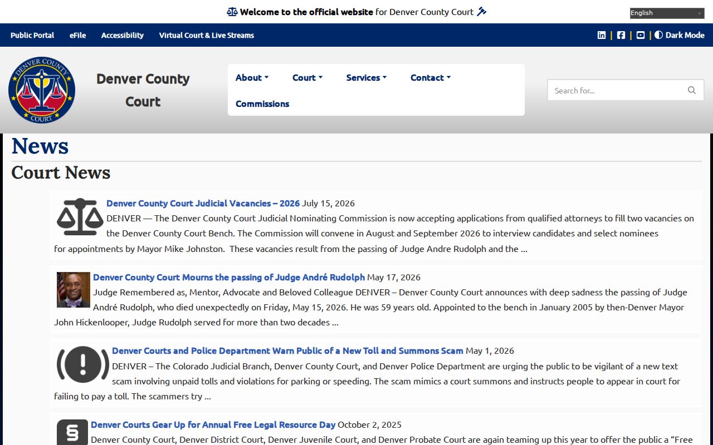713x445 pixels.
Task: Click the May 17, 2026 date text
Action: tap(394, 277)
